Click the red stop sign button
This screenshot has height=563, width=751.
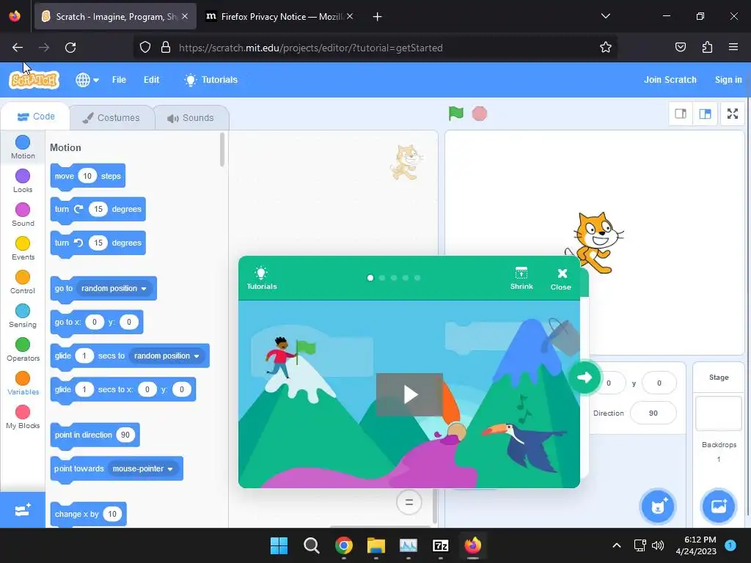[480, 114]
